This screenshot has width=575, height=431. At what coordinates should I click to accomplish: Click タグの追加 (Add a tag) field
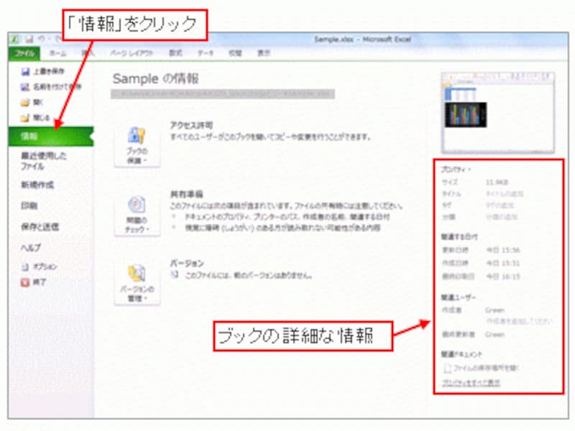pos(500,205)
